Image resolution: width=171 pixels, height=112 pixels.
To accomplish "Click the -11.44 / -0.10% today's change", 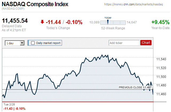I will coord(64,22).
